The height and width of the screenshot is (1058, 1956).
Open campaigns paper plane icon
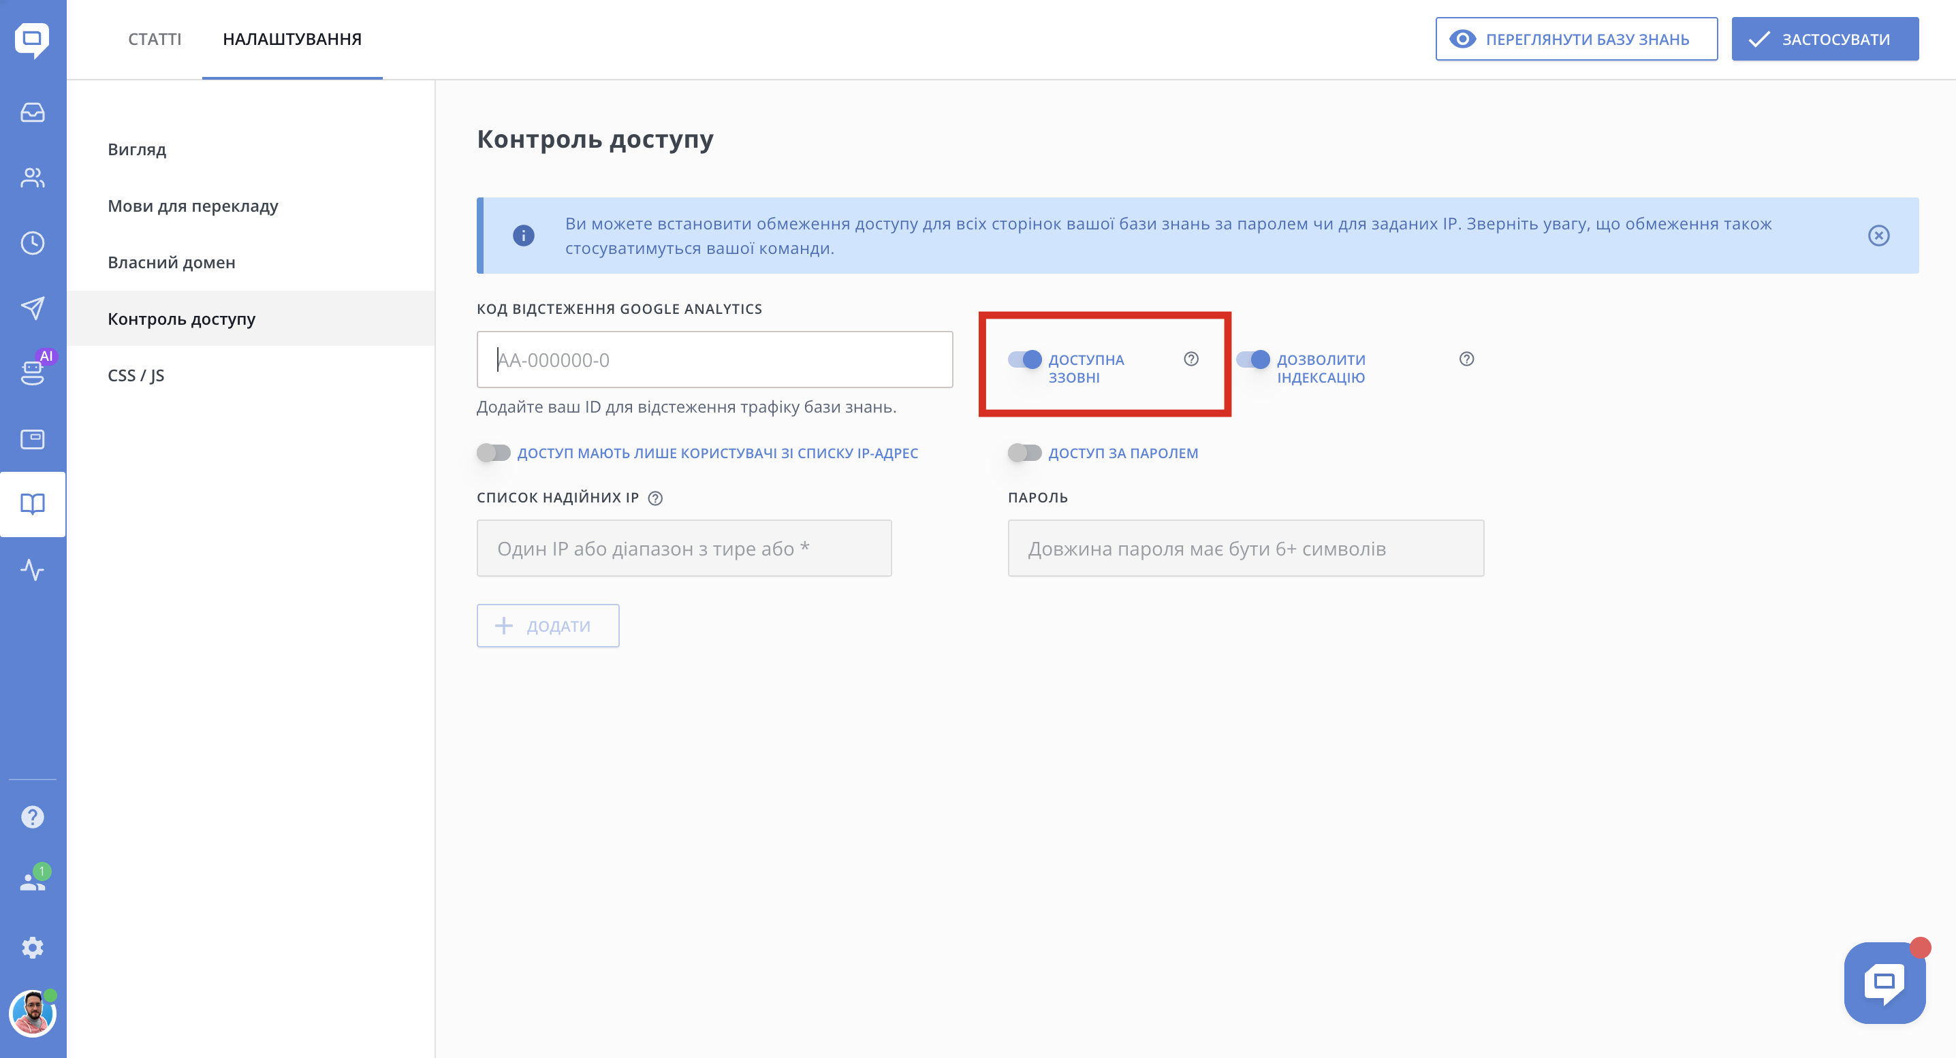tap(32, 308)
